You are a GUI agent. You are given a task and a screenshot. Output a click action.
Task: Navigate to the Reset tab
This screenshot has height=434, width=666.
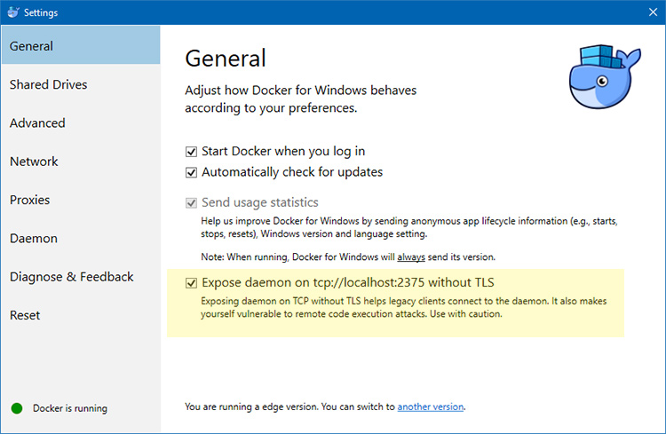pyautogui.click(x=25, y=315)
